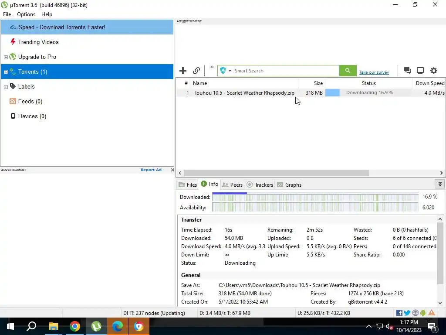Click the green search magnifier button
This screenshot has height=335, width=446.
coord(348,71)
